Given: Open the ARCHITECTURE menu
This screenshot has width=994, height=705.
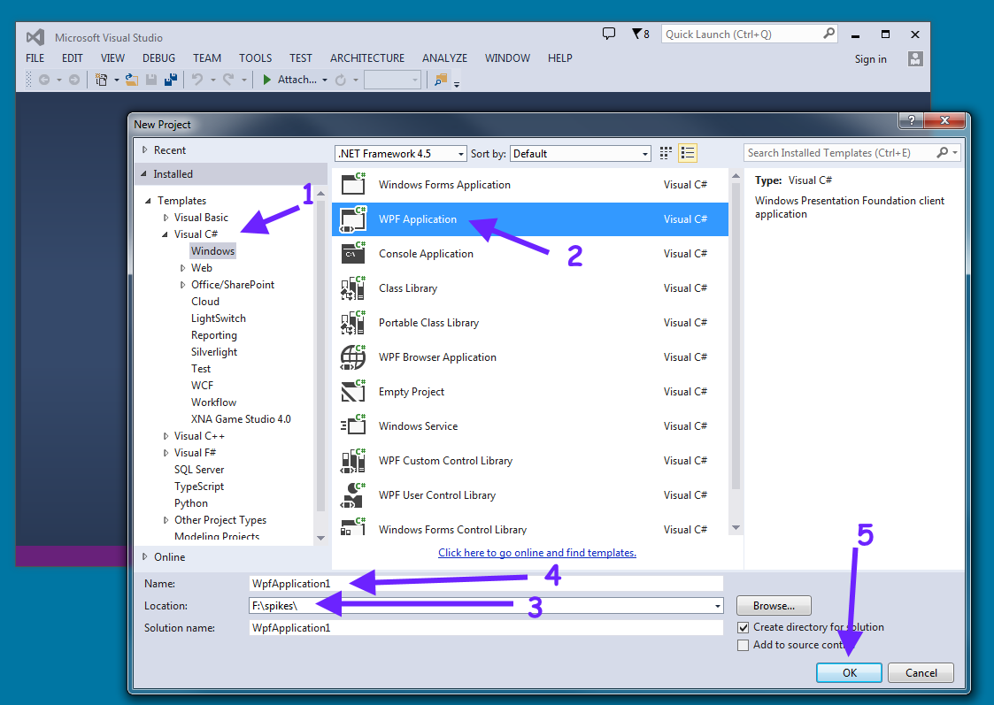Looking at the screenshot, I should point(367,58).
